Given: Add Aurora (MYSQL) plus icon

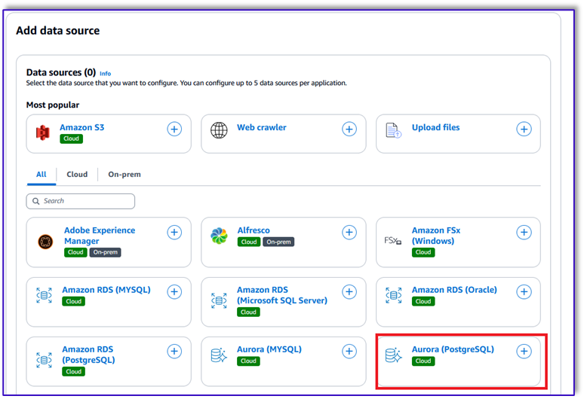Looking at the screenshot, I should tap(349, 351).
